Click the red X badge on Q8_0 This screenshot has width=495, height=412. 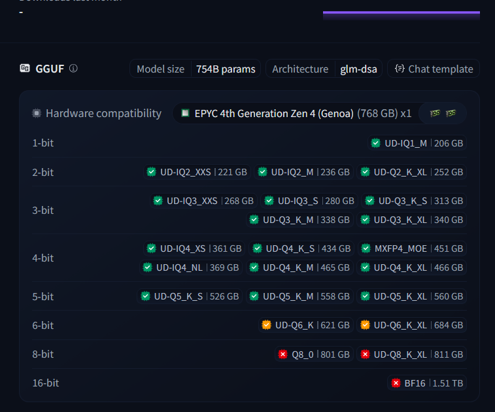coord(283,354)
